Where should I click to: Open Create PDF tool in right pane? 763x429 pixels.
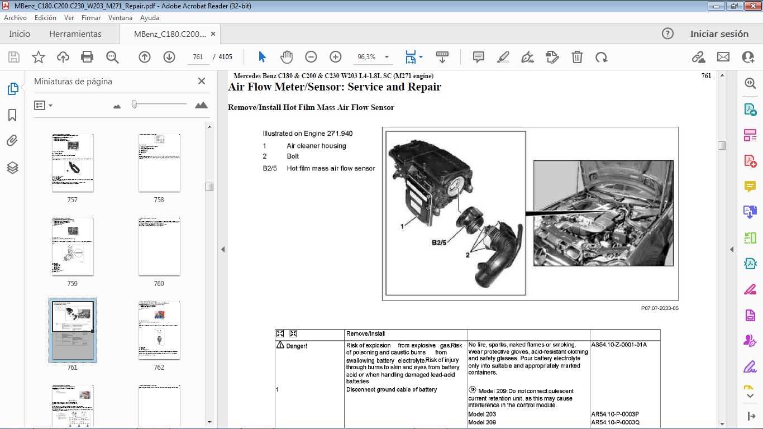pyautogui.click(x=750, y=161)
